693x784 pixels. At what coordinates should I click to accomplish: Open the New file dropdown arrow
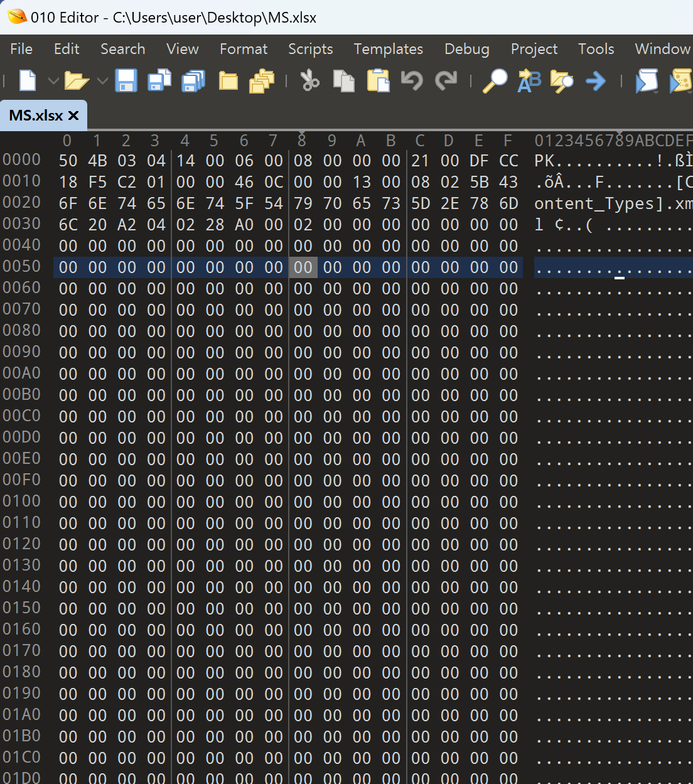pyautogui.click(x=53, y=81)
